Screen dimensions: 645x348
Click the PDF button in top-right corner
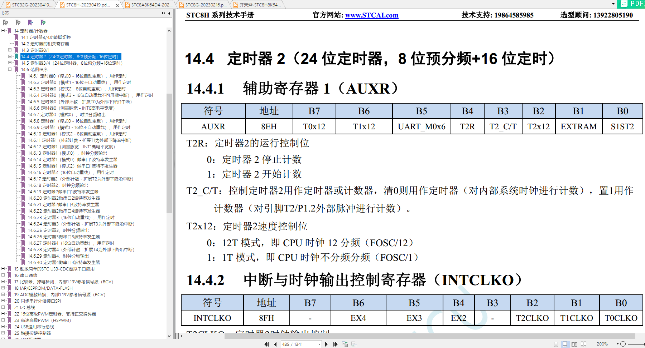tap(632, 4)
